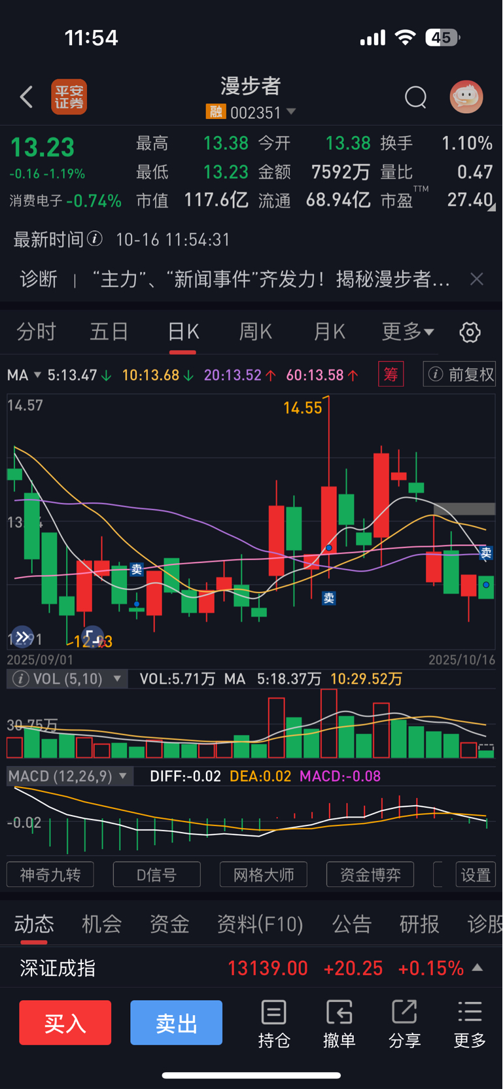Tap the VOL:5.71万 readout
The width and height of the screenshot is (503, 1089).
click(177, 679)
